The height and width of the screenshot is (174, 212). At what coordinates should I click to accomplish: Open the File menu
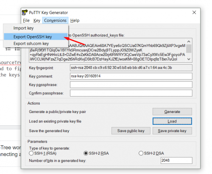26,20
